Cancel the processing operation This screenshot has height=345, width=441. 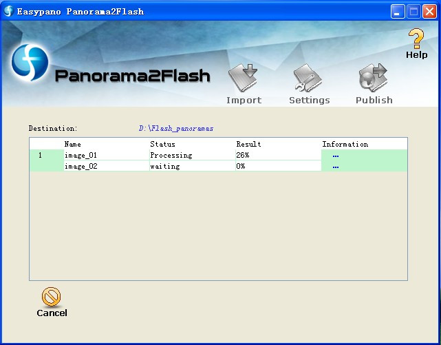point(52,302)
